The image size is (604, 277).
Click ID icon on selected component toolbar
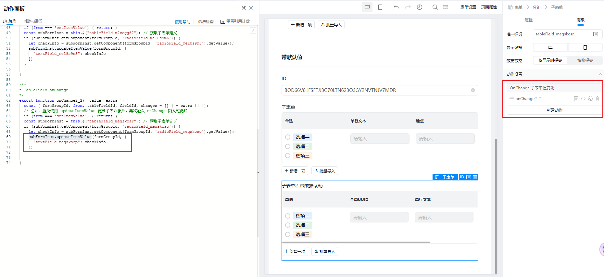pos(462,177)
